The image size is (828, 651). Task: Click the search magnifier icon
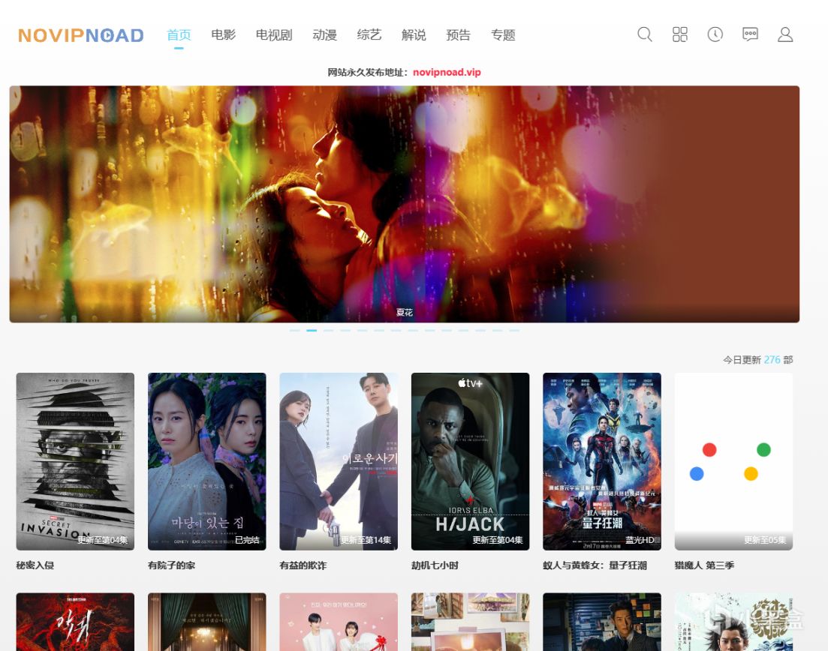[x=644, y=34]
